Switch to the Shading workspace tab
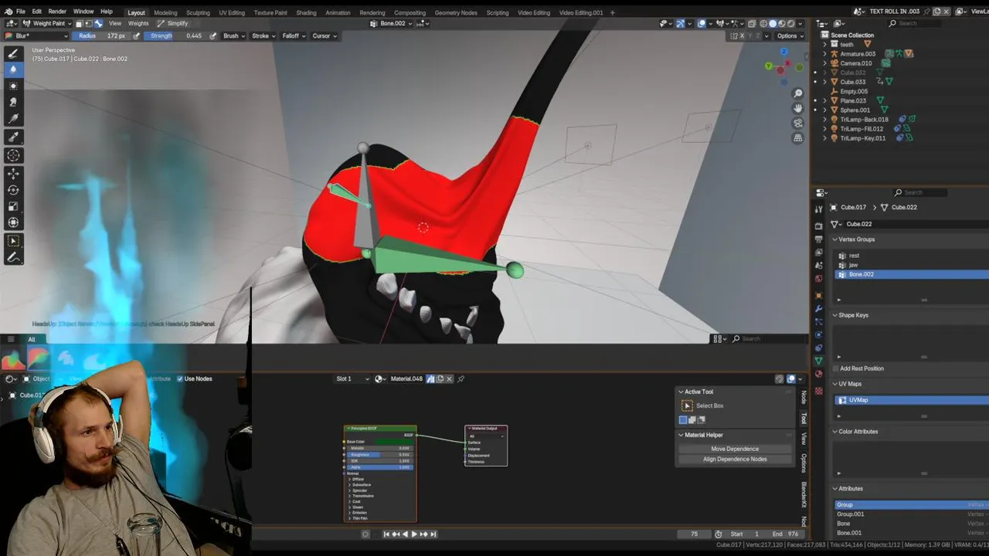989x556 pixels. point(306,12)
